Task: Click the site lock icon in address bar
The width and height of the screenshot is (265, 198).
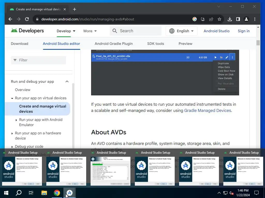Action: (x=37, y=19)
